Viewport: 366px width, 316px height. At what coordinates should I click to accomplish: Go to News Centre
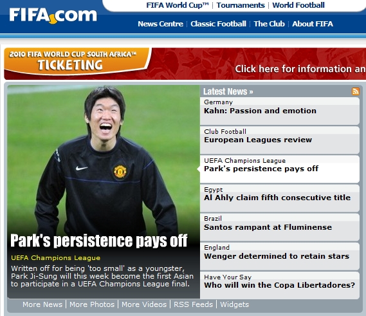click(x=160, y=24)
